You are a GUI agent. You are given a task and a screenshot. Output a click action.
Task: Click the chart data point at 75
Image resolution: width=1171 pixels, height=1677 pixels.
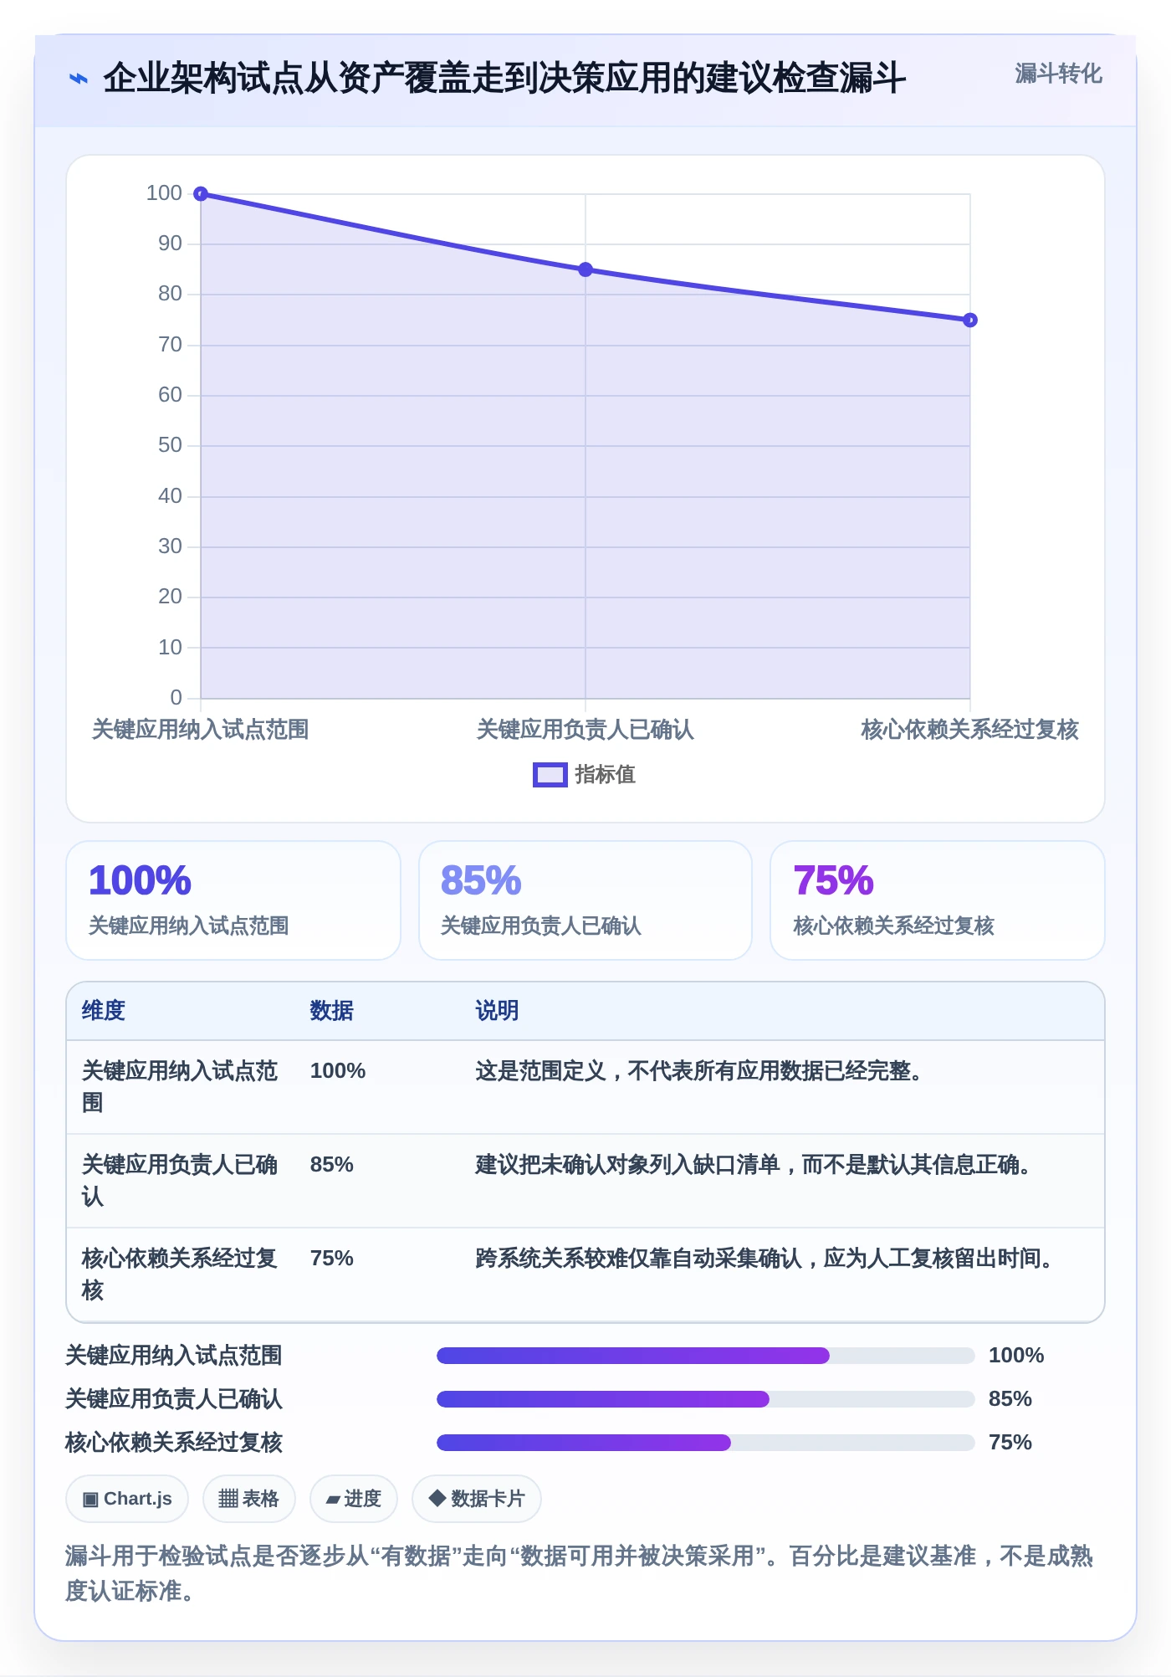point(970,320)
